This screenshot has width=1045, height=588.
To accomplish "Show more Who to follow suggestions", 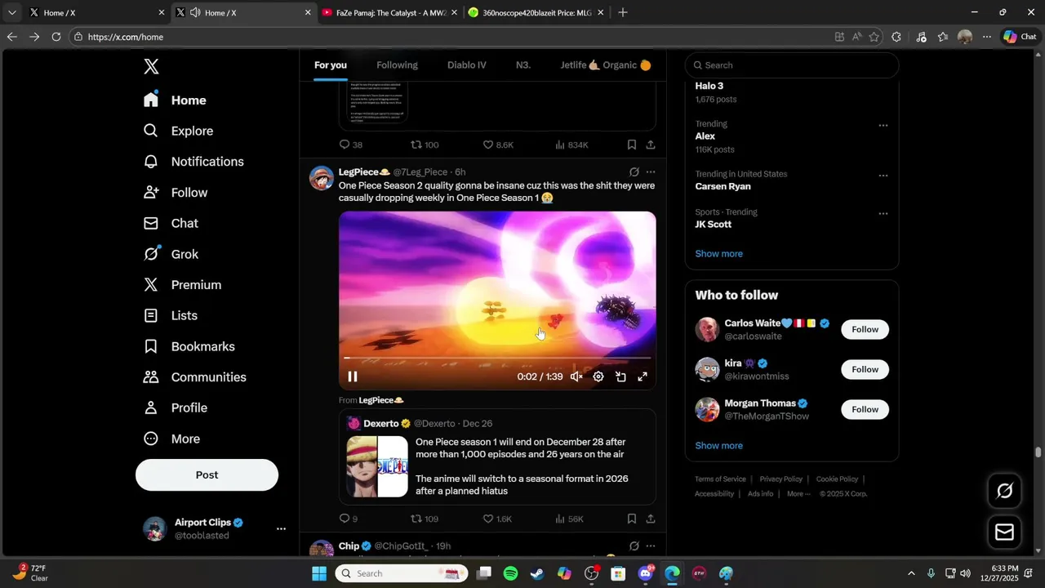I will click(x=718, y=446).
